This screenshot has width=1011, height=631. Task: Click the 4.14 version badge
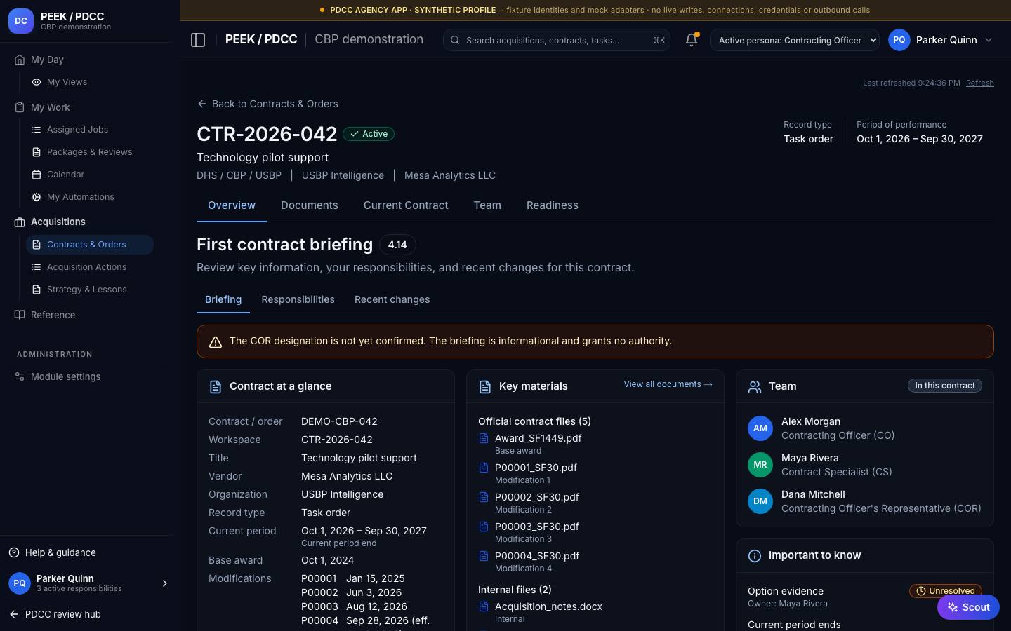click(x=397, y=245)
